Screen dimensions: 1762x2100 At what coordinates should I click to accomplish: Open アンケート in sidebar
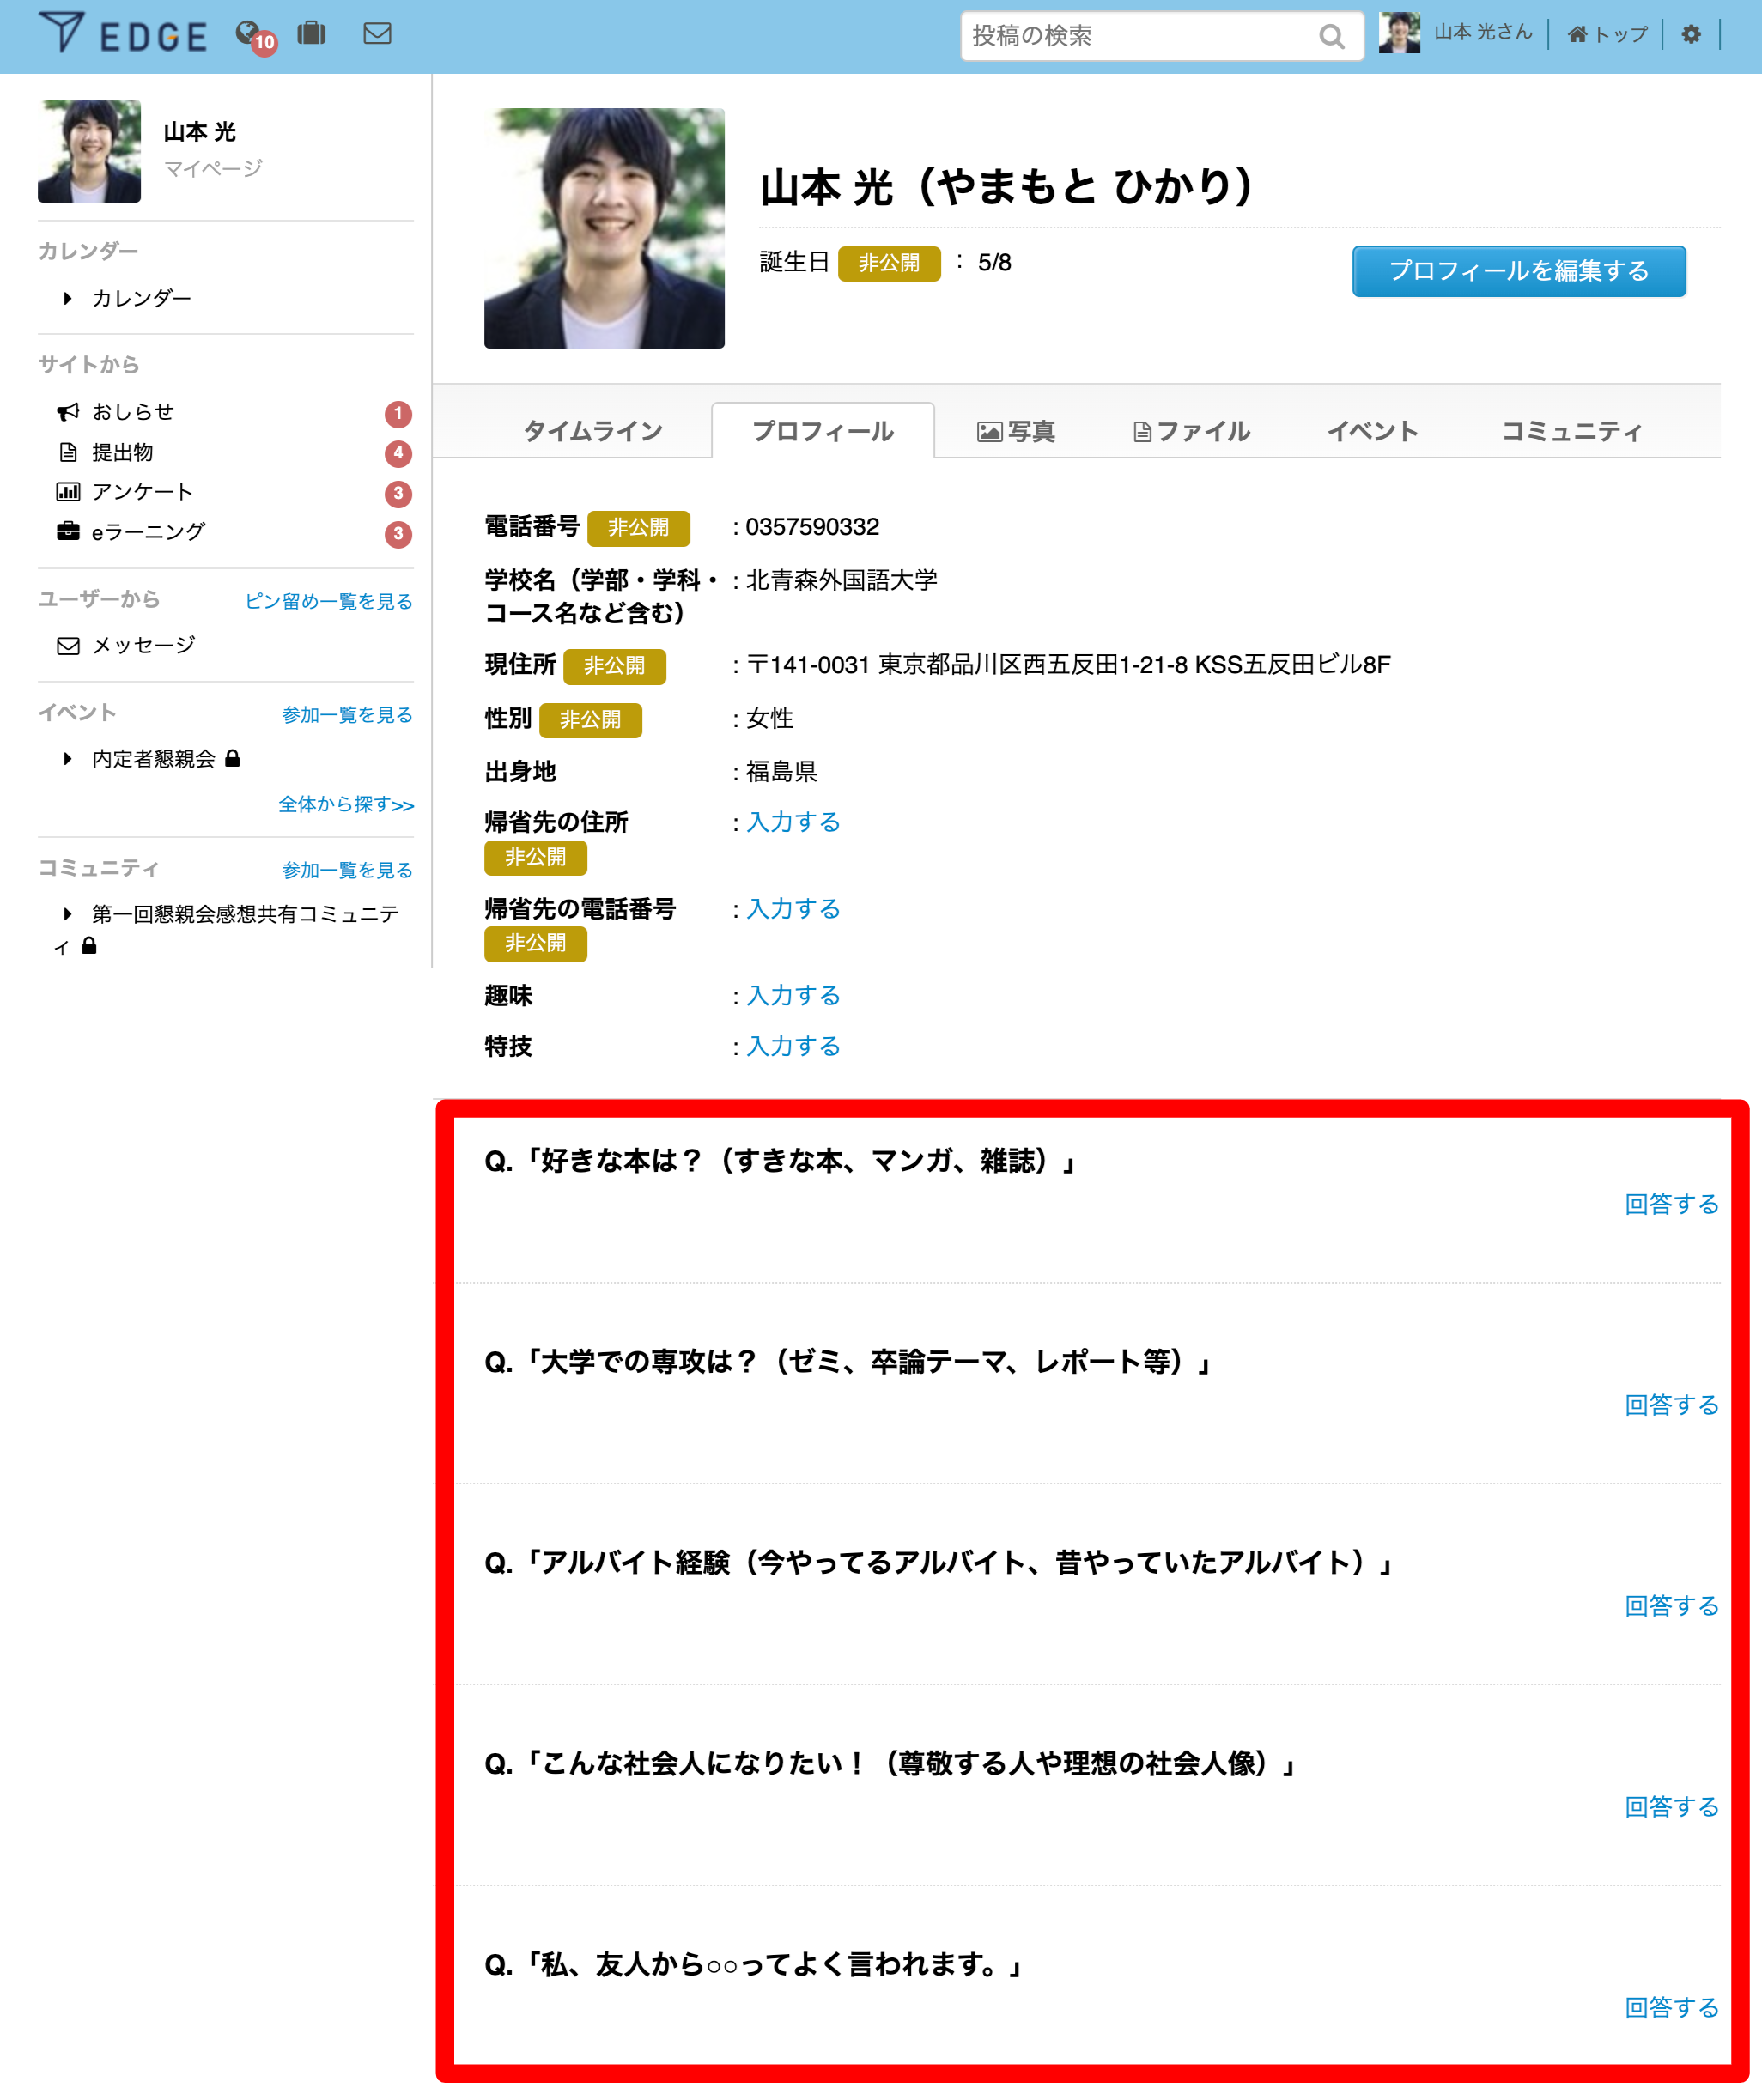(142, 491)
